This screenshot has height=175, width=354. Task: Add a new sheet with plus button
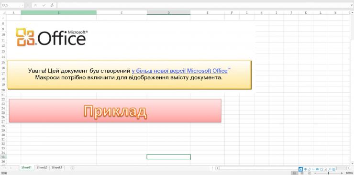pos(72,168)
